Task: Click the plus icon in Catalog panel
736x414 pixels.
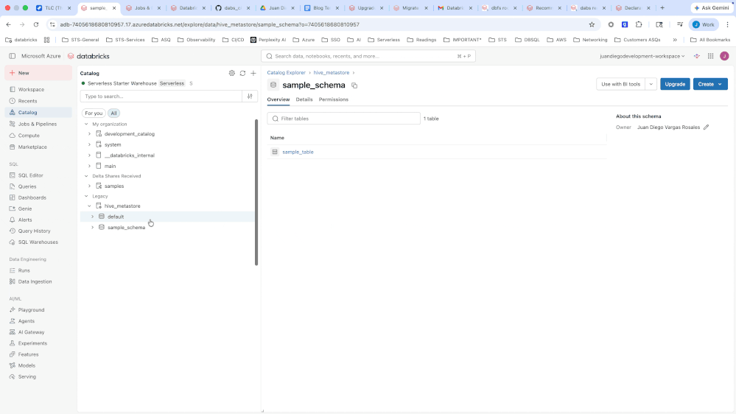Action: [x=253, y=73]
